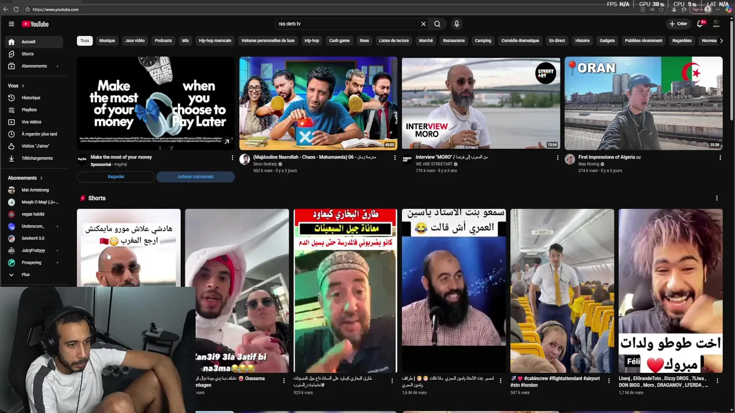Open Historique in the sidebar

(34, 98)
